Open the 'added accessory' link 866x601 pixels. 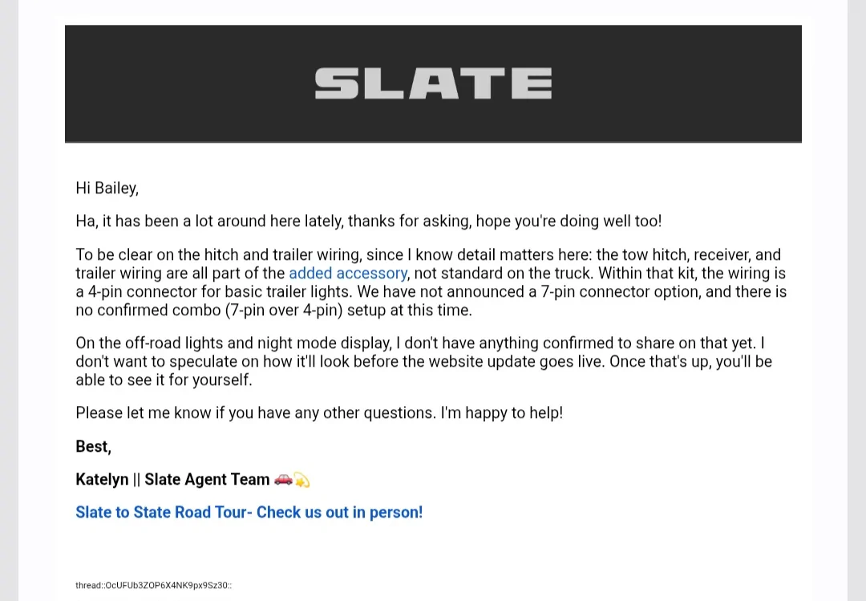[x=348, y=273]
